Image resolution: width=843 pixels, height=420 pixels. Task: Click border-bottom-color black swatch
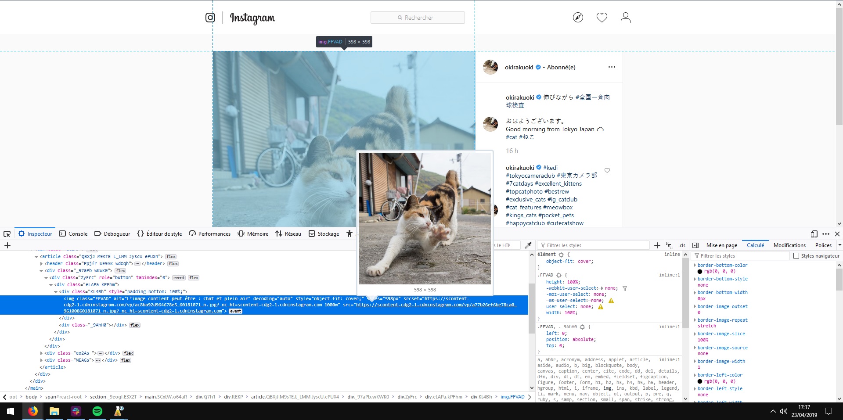click(700, 271)
